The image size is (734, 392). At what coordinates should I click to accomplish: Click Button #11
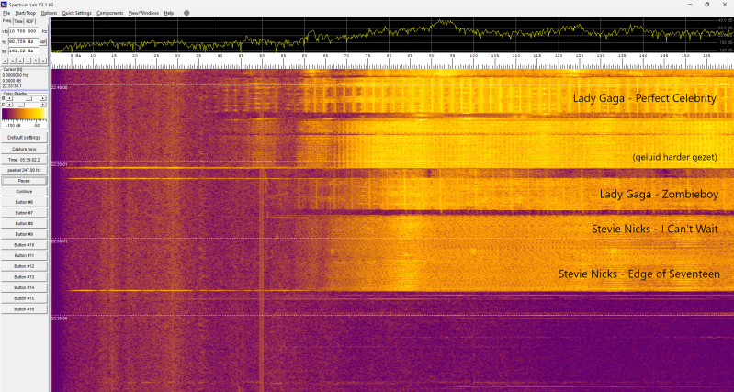tap(24, 255)
